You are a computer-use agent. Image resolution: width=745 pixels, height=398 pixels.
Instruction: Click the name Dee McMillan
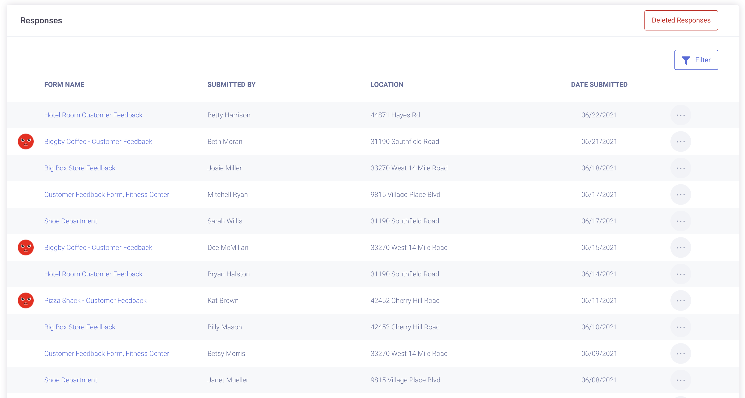228,247
